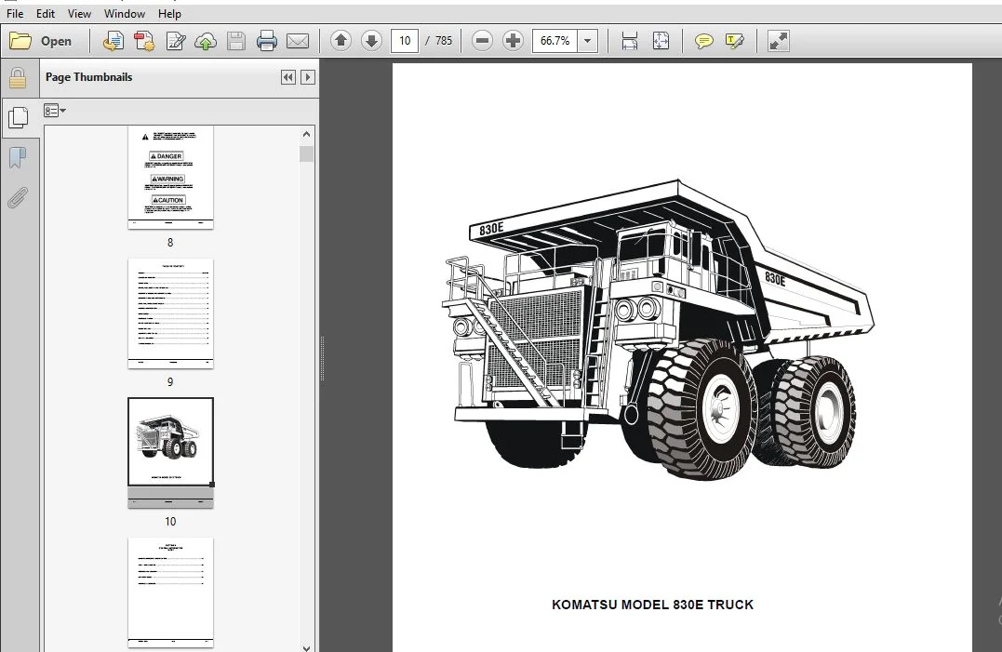Open the Edit menu
1002x652 pixels.
(45, 13)
